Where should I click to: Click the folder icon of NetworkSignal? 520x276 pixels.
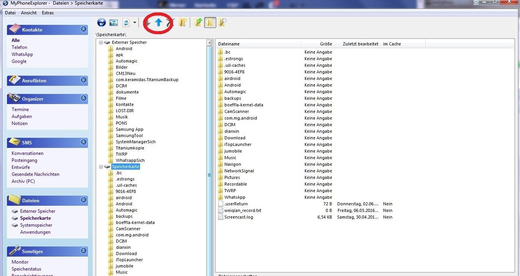click(221, 171)
